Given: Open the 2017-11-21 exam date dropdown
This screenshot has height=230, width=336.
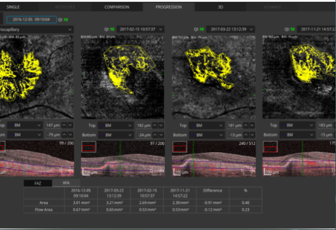Looking at the screenshot, I should (316, 30).
